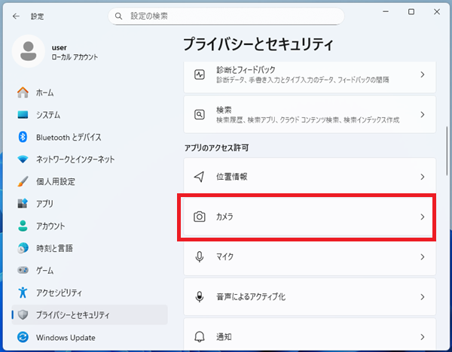
Task: Open ネットワークとインターネット settings
Action: pos(90,159)
